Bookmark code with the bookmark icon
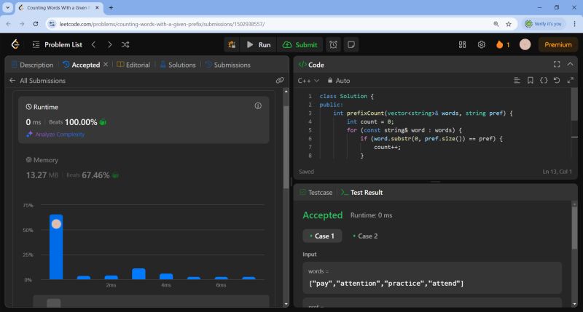Screen dimensions: 583x312 pos(530,81)
